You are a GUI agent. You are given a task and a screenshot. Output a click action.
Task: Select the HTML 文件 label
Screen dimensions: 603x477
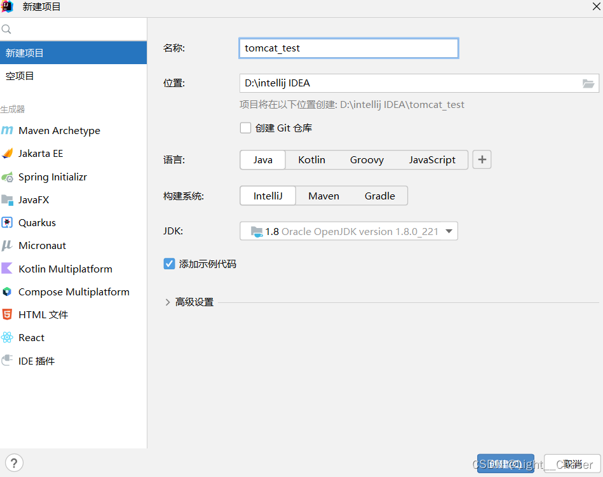(43, 315)
